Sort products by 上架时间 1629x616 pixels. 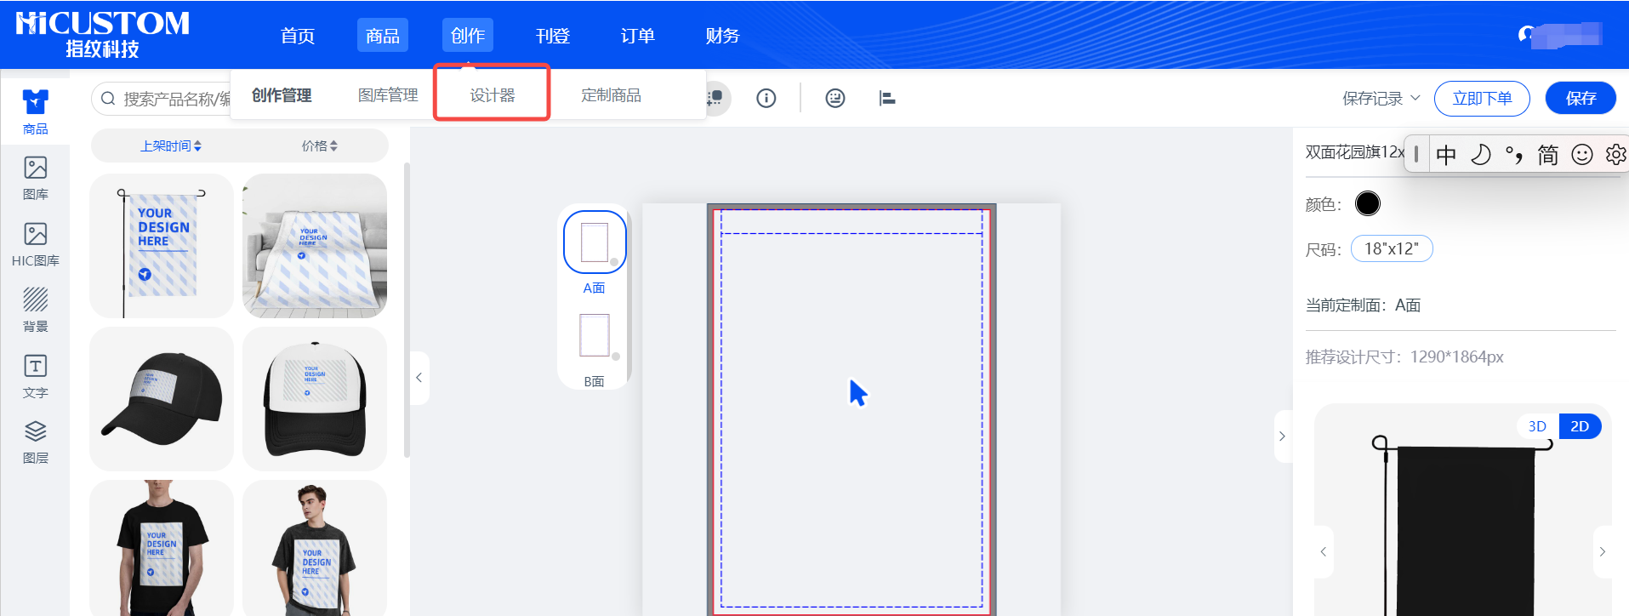(170, 145)
